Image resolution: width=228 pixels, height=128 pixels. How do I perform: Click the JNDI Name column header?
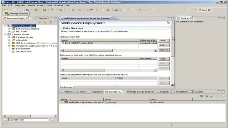(148, 58)
